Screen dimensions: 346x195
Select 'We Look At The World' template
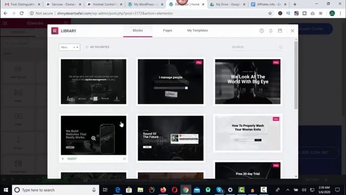[248, 82]
